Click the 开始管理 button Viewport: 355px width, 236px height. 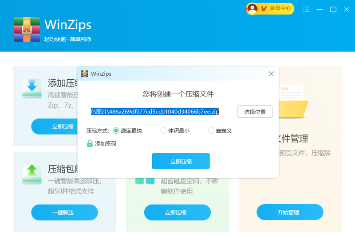[290, 212]
